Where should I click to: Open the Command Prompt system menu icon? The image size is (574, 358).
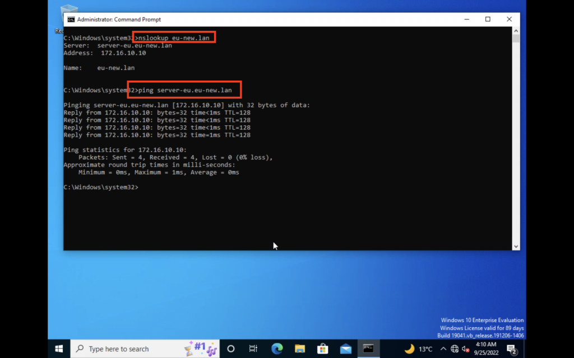point(71,20)
